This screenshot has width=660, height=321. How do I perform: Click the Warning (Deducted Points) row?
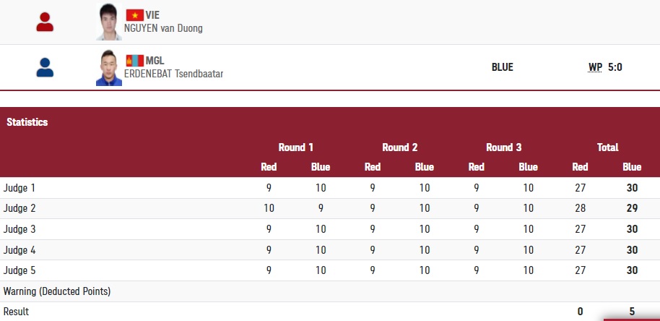click(x=57, y=291)
